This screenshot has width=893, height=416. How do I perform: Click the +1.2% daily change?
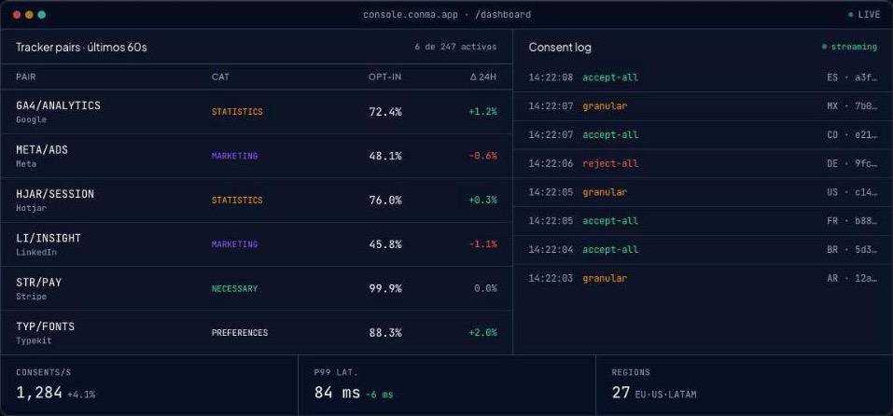click(483, 112)
